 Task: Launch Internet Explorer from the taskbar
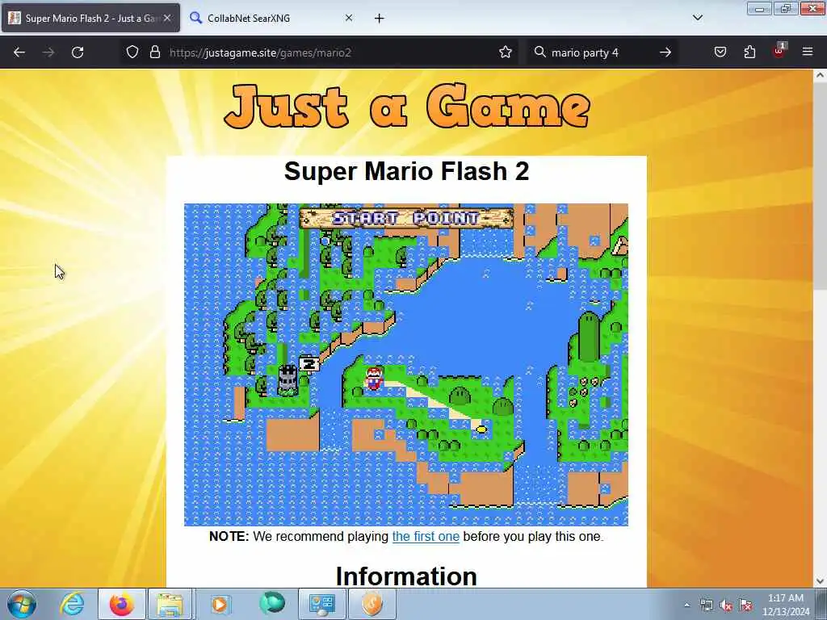coord(72,604)
